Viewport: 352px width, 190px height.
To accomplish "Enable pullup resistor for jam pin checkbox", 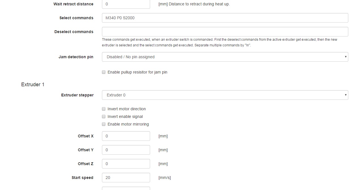I will click(104, 72).
